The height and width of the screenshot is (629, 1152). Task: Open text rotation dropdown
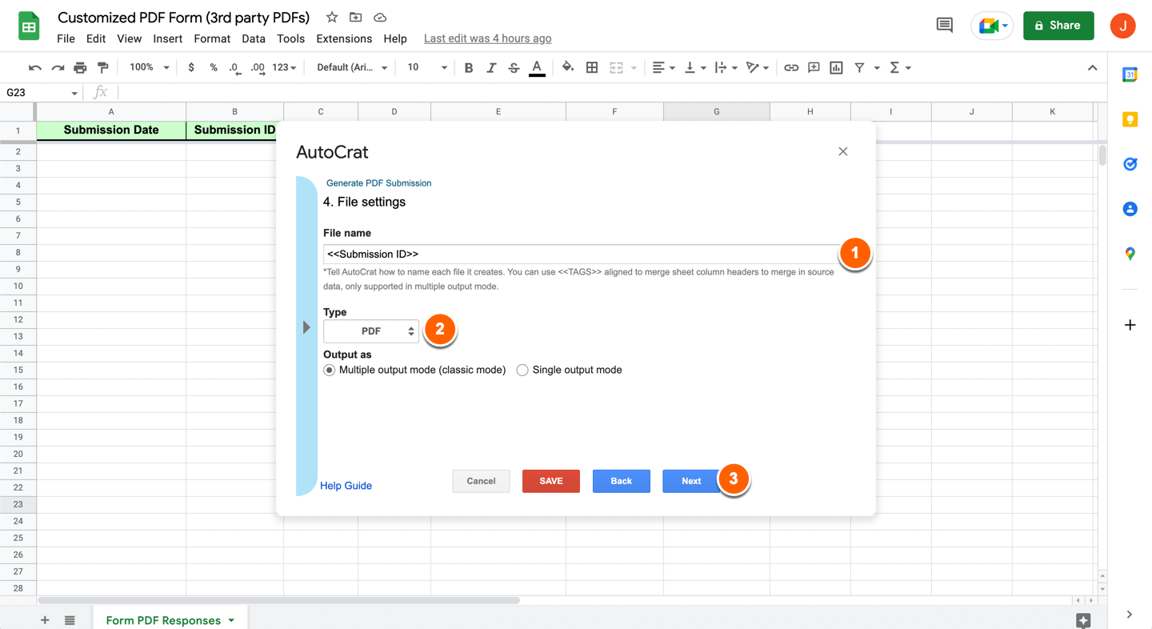(757, 68)
